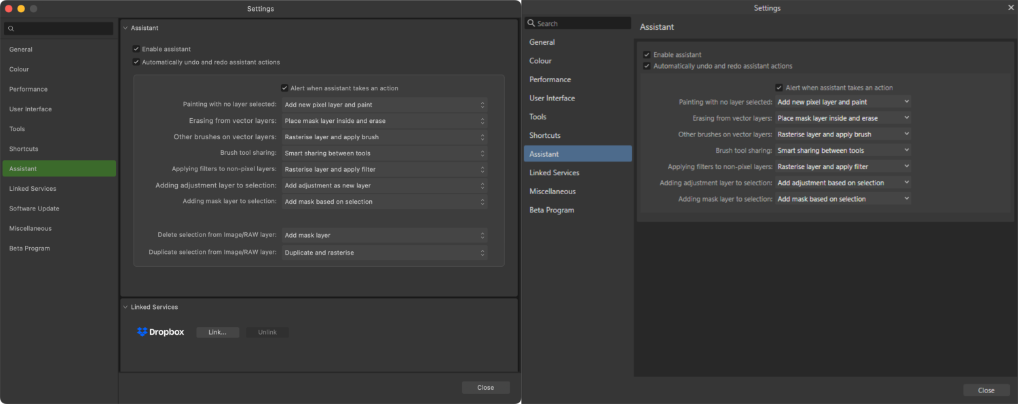Uncheck Alert when assistant takes an action
Viewport: 1018px width, 404px height.
click(x=284, y=88)
